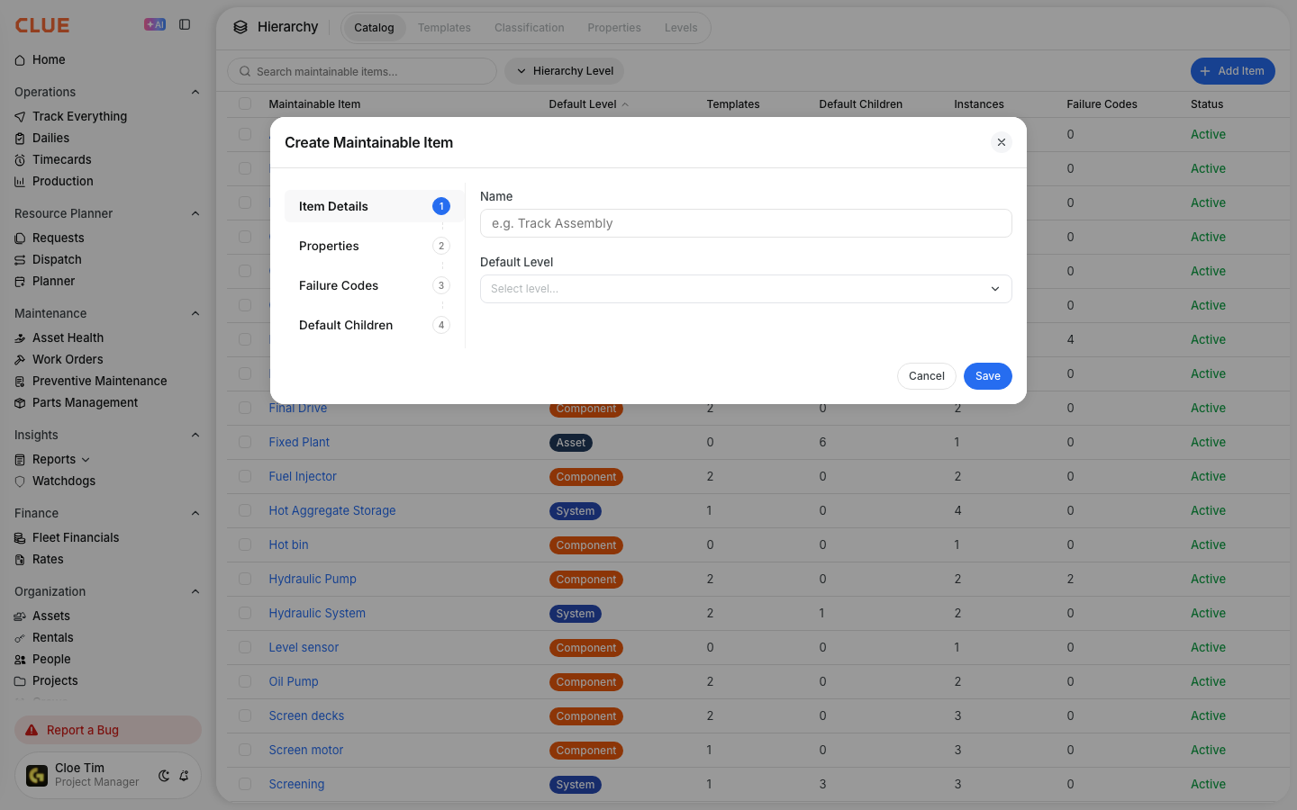Collapse the Maintenance section
Viewport: 1297px width, 810px height.
pos(195,313)
